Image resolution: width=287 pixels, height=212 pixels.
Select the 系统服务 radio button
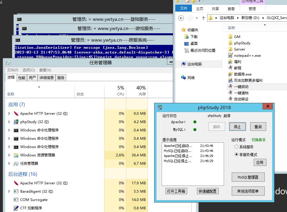click(x=236, y=147)
